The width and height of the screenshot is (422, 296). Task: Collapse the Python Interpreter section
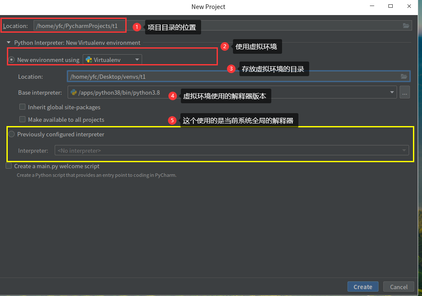click(x=9, y=43)
